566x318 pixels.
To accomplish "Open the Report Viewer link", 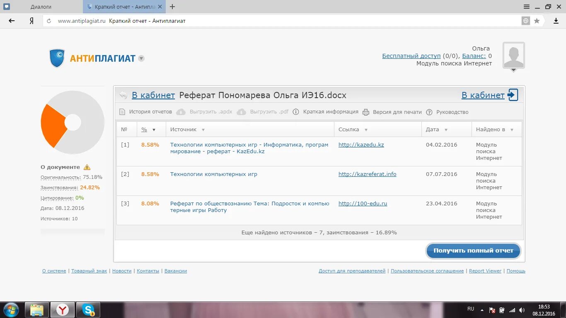I will point(485,271).
